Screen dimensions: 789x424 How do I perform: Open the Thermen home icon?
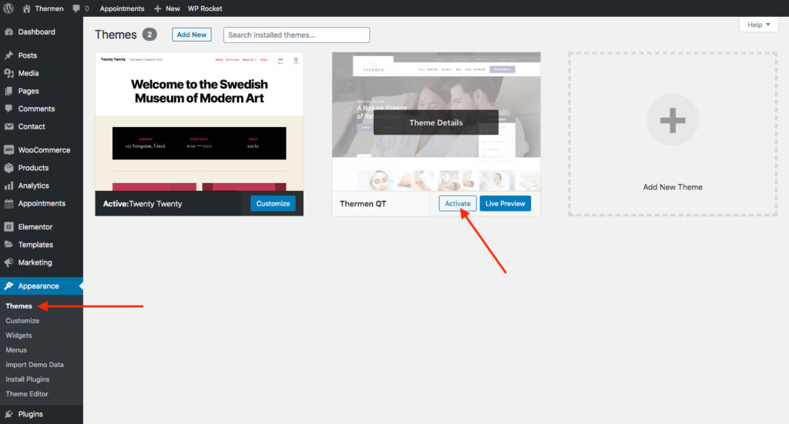[27, 8]
